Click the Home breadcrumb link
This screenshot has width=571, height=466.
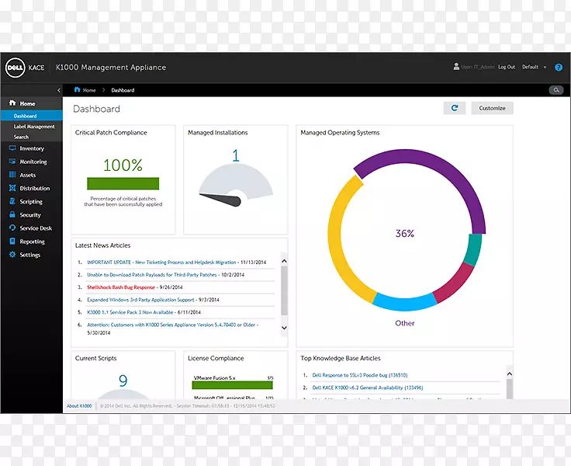pos(89,90)
